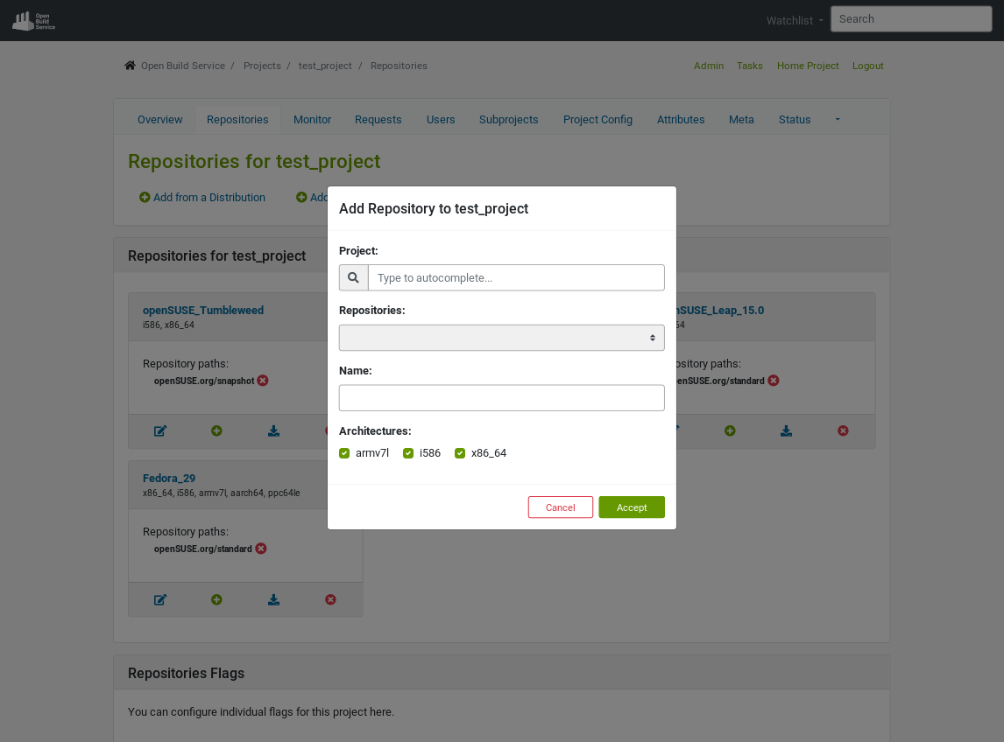The width and height of the screenshot is (1004, 742).
Task: Open the Users tab
Action: pyautogui.click(x=441, y=119)
